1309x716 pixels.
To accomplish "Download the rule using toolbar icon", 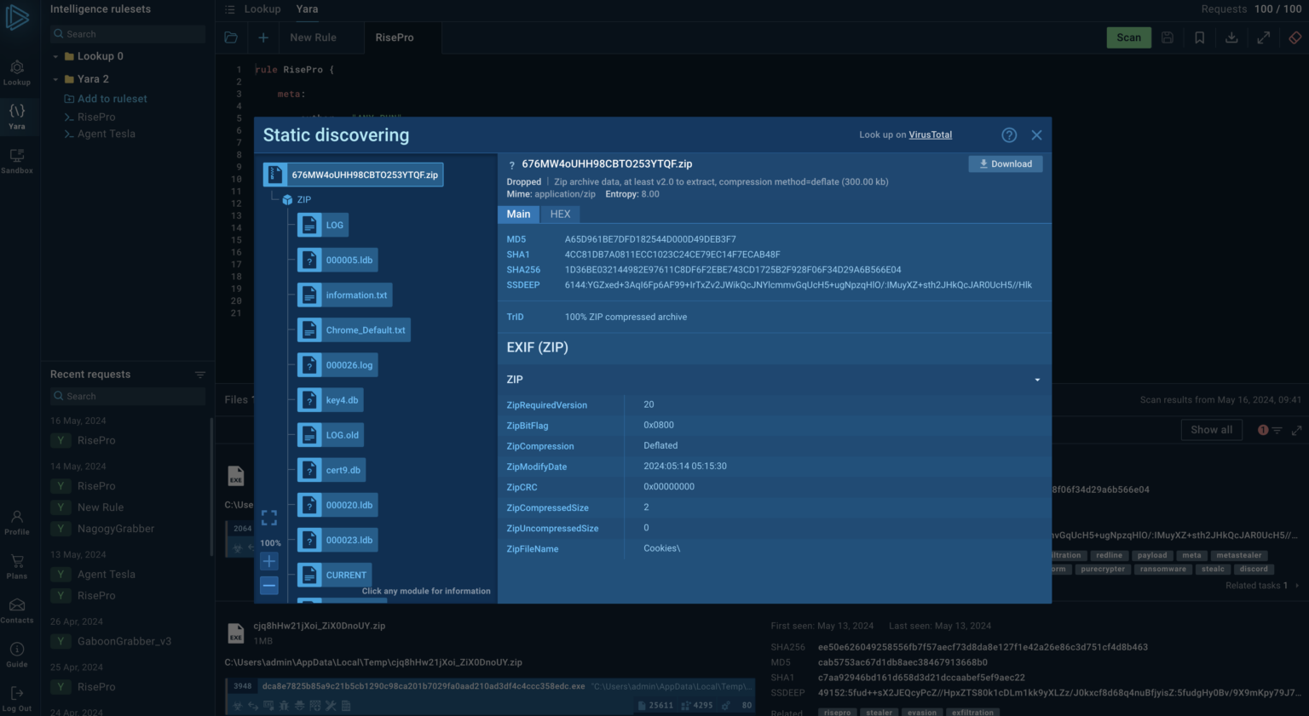I will 1231,37.
